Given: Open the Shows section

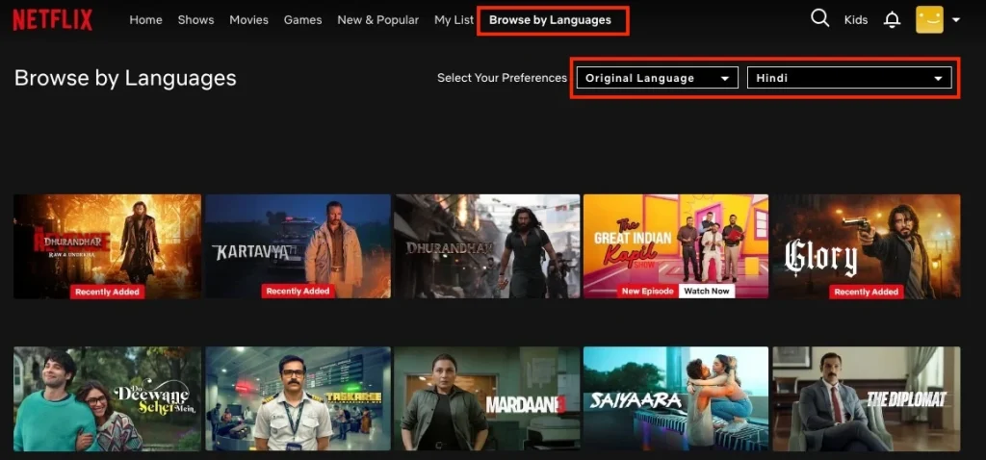Looking at the screenshot, I should point(195,20).
